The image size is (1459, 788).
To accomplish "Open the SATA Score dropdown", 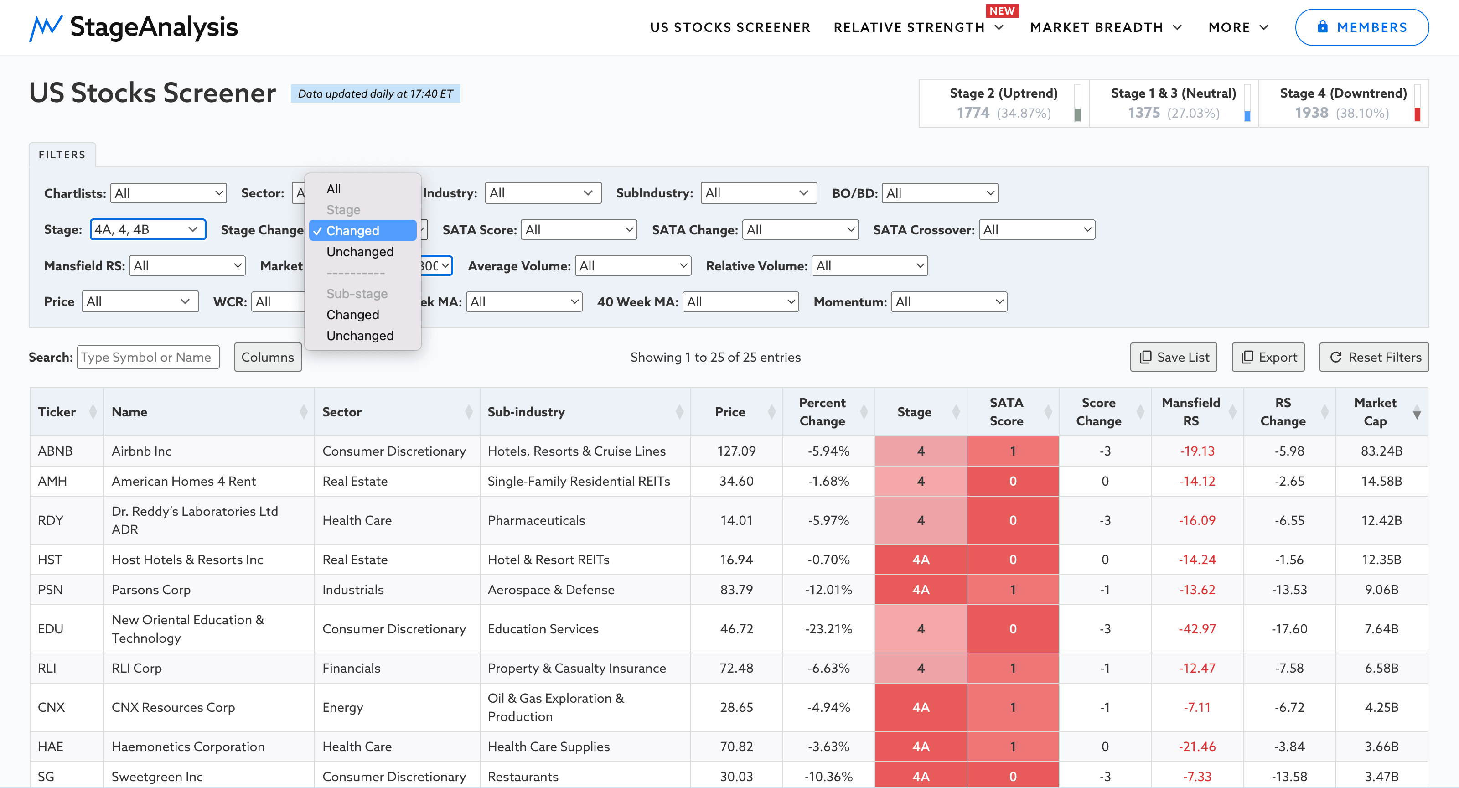I will point(579,229).
